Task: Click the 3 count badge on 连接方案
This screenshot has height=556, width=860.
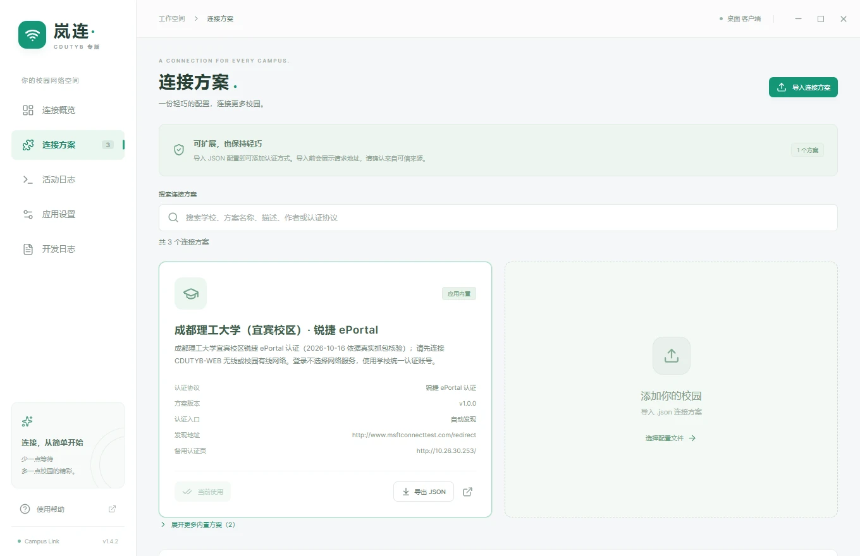Action: click(108, 145)
